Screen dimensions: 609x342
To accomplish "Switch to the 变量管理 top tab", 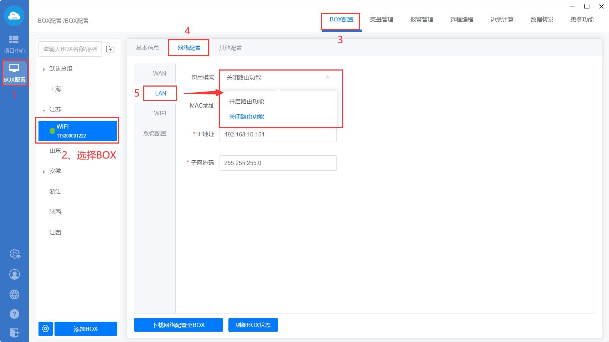I will coord(381,20).
